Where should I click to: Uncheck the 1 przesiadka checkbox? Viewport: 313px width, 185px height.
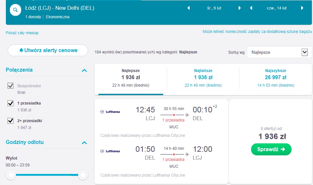click(10, 103)
